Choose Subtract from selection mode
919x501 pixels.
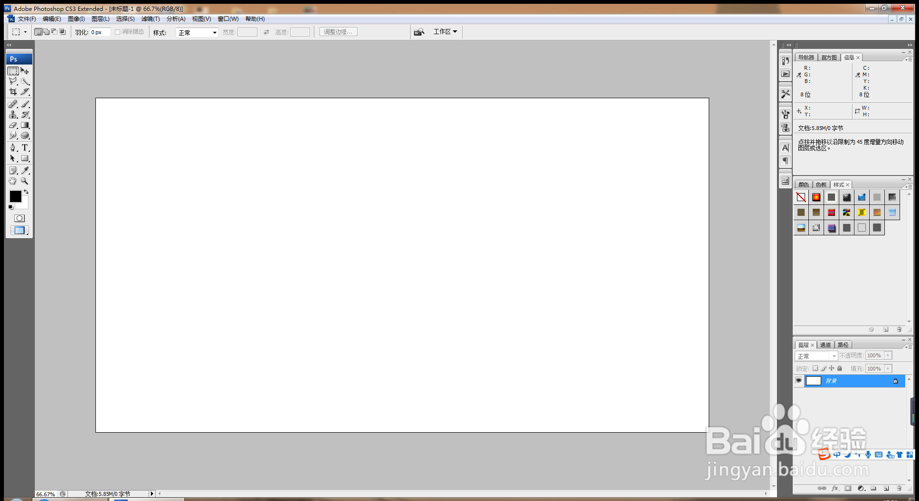tap(54, 32)
